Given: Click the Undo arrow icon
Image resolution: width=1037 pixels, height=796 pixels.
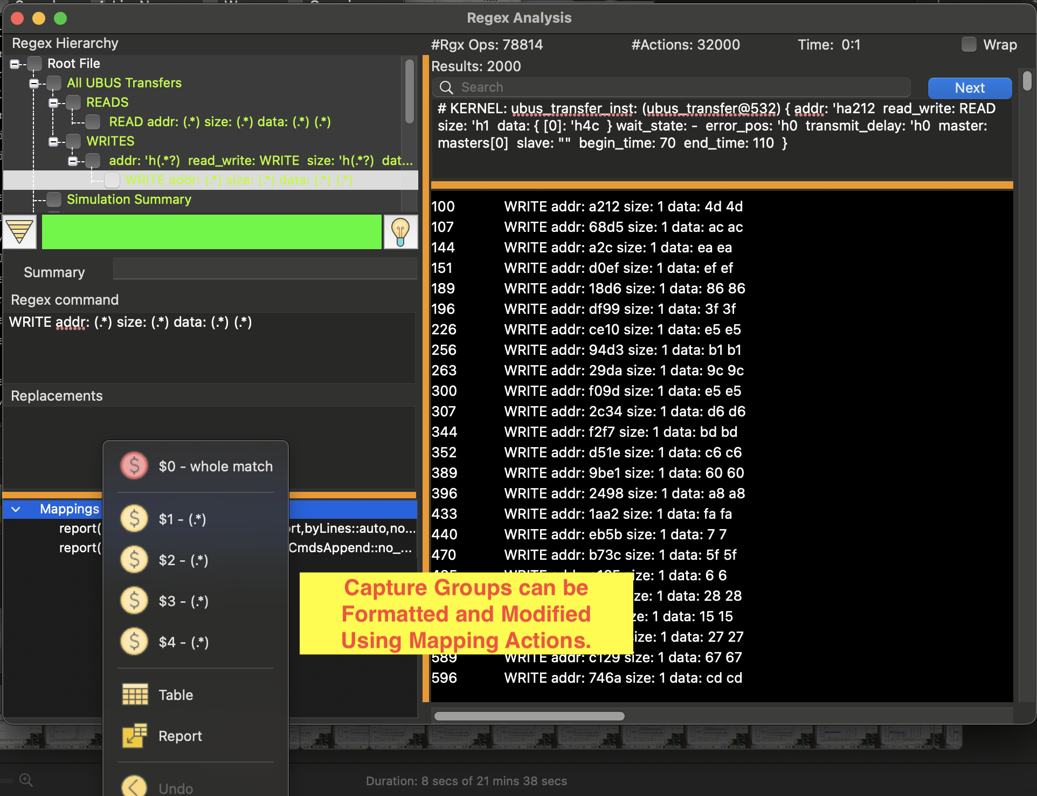Looking at the screenshot, I should (x=134, y=787).
